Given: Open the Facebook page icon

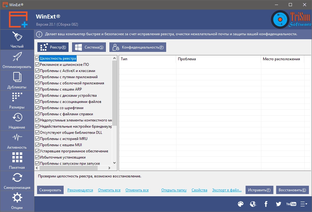Looking at the screenshot, I should [x=266, y=204].
